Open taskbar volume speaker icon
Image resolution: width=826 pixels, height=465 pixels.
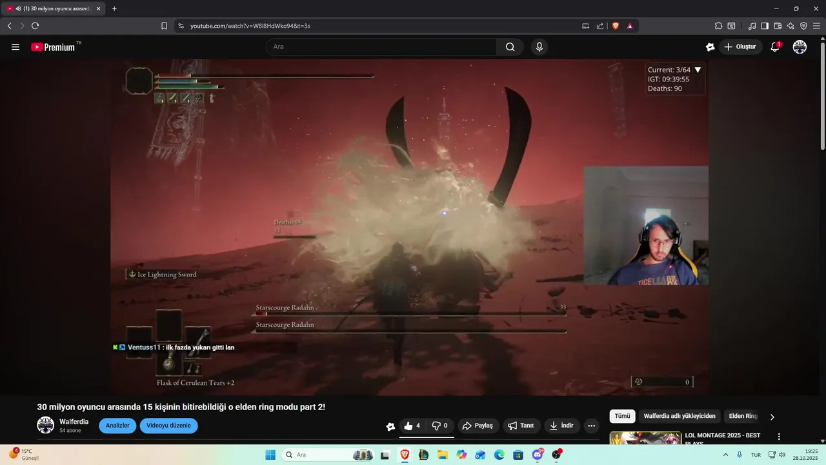pyautogui.click(x=782, y=455)
